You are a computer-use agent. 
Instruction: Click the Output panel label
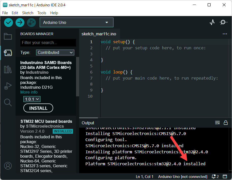[88, 123]
